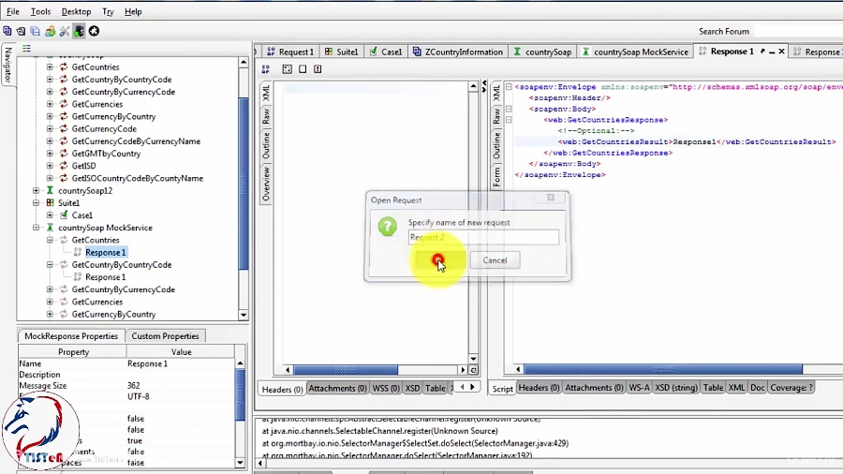Click the navigator tree vertical scrollbar down arrow
The width and height of the screenshot is (843, 474).
244,315
